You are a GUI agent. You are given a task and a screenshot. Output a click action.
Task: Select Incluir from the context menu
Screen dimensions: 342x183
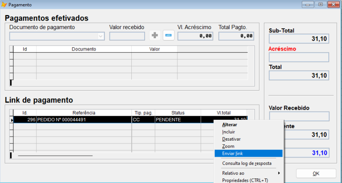tap(228, 132)
